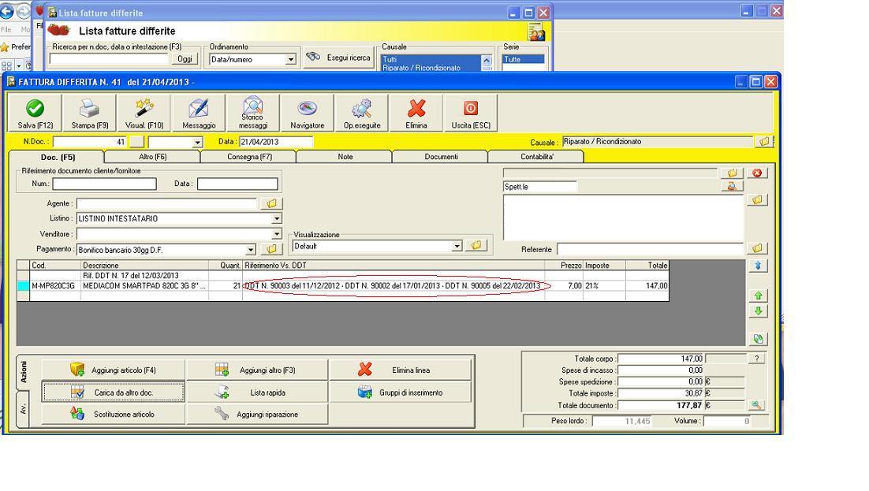Select Tutti in the Causale list
Image resolution: width=869 pixels, height=491 pixels.
431,59
